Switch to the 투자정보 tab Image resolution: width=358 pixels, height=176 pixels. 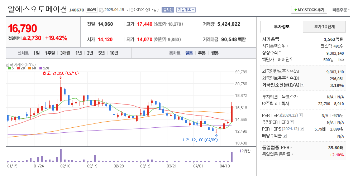[x=282, y=27]
